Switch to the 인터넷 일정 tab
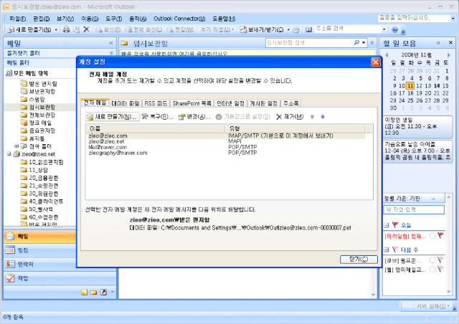 (230, 103)
